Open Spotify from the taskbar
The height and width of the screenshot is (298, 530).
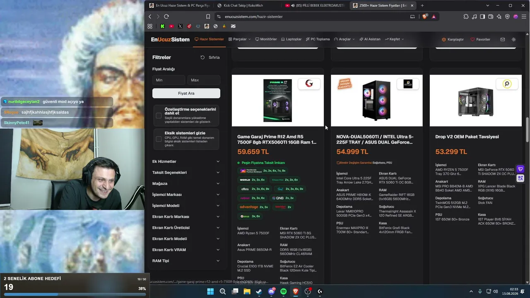point(283,291)
